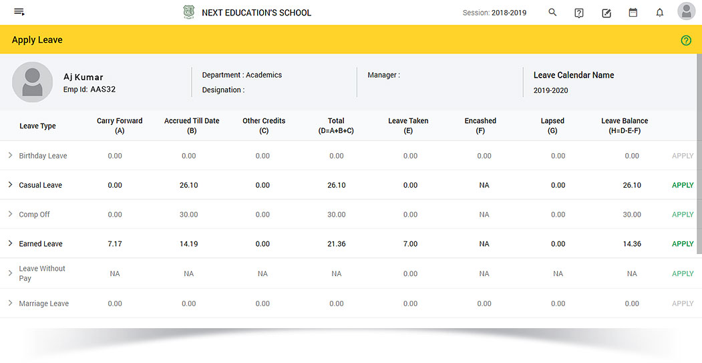Expand the Earned Leave row
Screen dimensions: 702x363
pos(10,243)
